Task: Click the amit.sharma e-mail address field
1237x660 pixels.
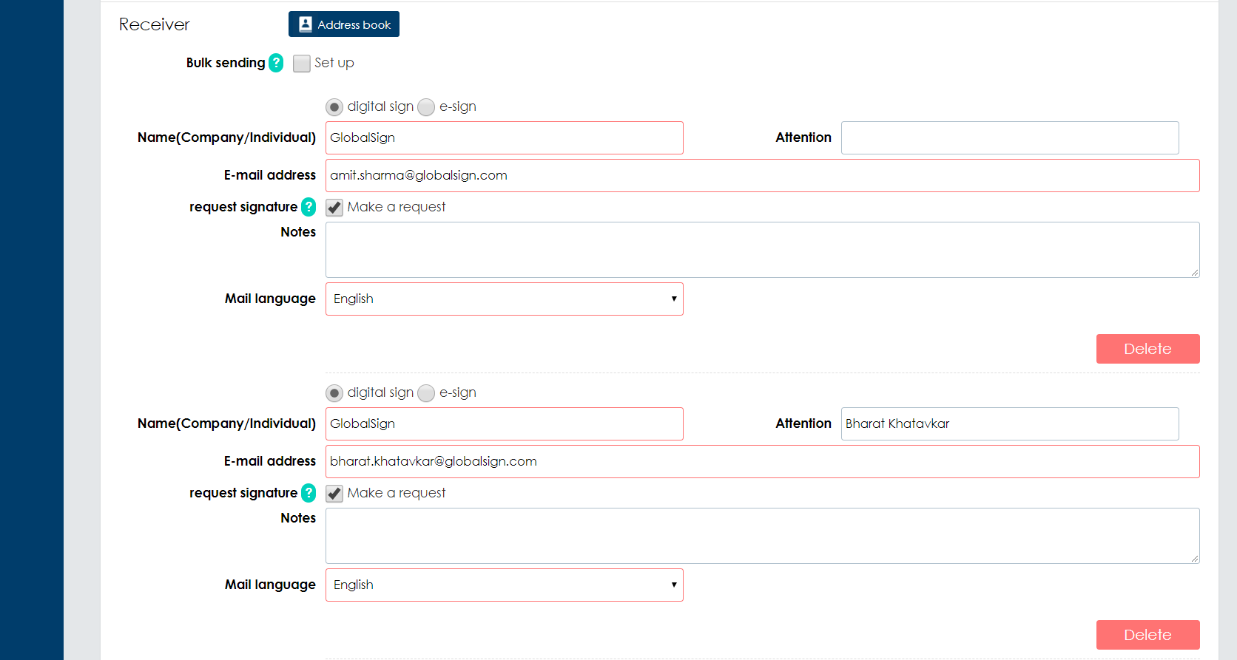Action: coord(762,175)
